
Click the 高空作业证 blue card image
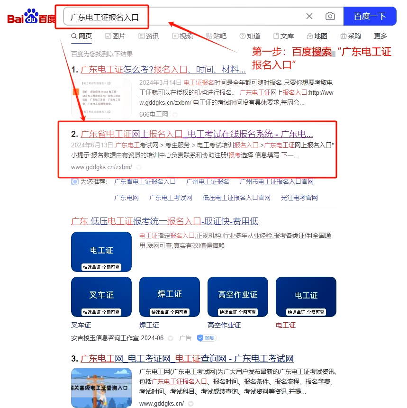point(238,297)
